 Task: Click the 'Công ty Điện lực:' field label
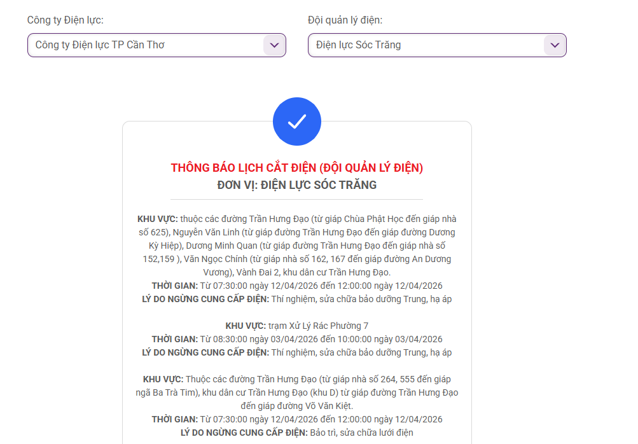coord(65,20)
